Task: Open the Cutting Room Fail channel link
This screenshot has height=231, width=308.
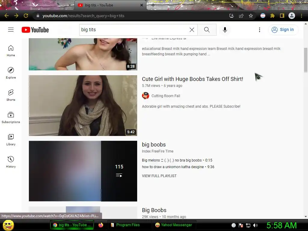Action: (x=166, y=96)
